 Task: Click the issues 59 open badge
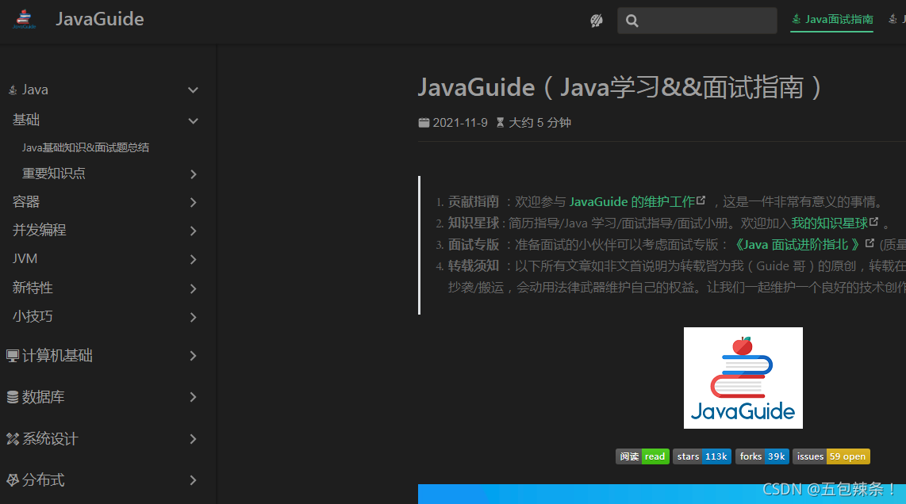831,456
